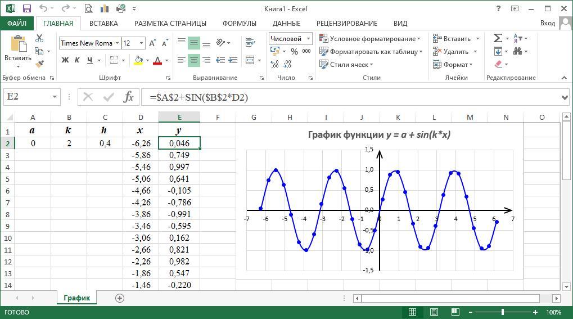This screenshot has width=573, height=319.
Task: Decrease font size with smaller A icon
Action: pyautogui.click(x=165, y=43)
